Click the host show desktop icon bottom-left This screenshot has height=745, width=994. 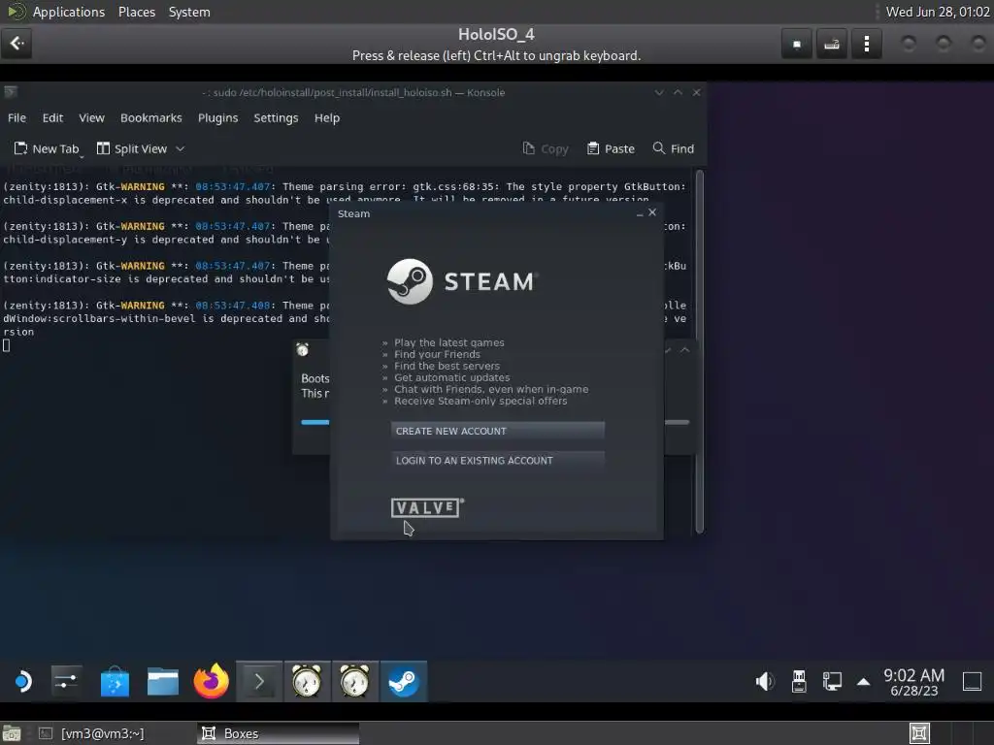pos(12,733)
